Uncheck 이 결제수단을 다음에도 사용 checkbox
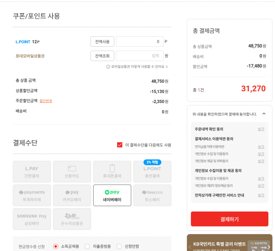275x251 pixels. [x=120, y=145]
